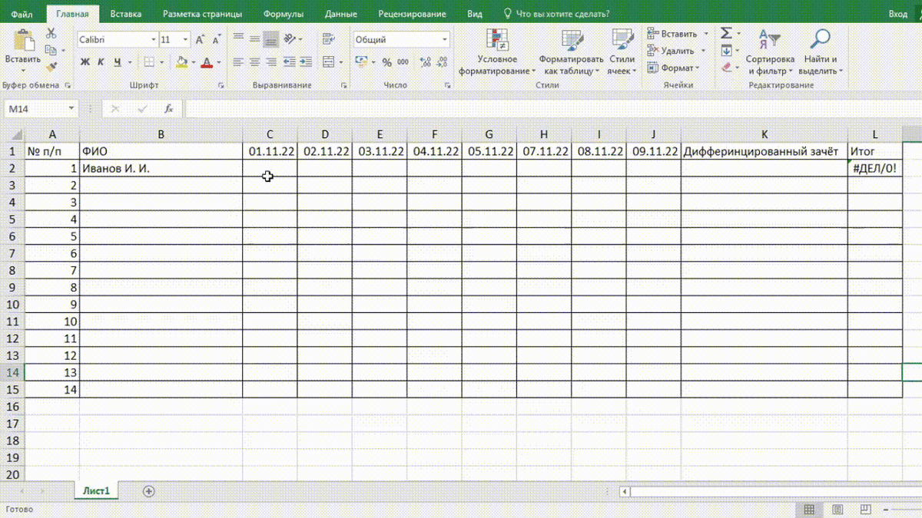Click the Вставить cells button

(678, 34)
